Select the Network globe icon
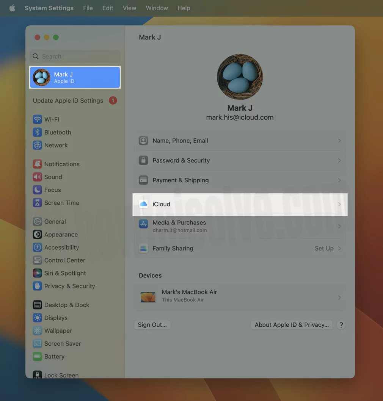Image resolution: width=383 pixels, height=401 pixels. pyautogui.click(x=38, y=145)
